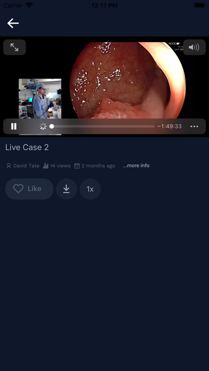Enter fullscreen with the expand arrows icon
Screen dimensions: 209x371
[14, 47]
